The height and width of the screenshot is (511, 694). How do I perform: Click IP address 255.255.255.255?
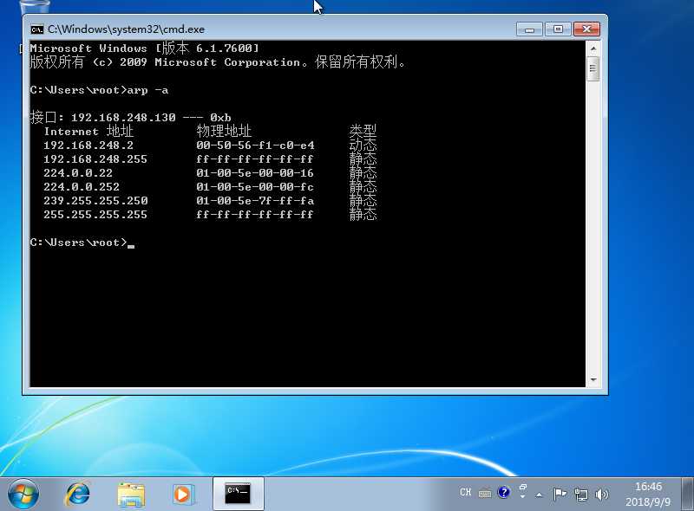(95, 215)
